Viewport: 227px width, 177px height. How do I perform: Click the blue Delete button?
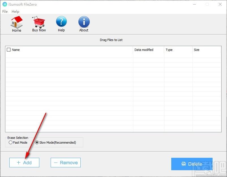[x=192, y=164]
